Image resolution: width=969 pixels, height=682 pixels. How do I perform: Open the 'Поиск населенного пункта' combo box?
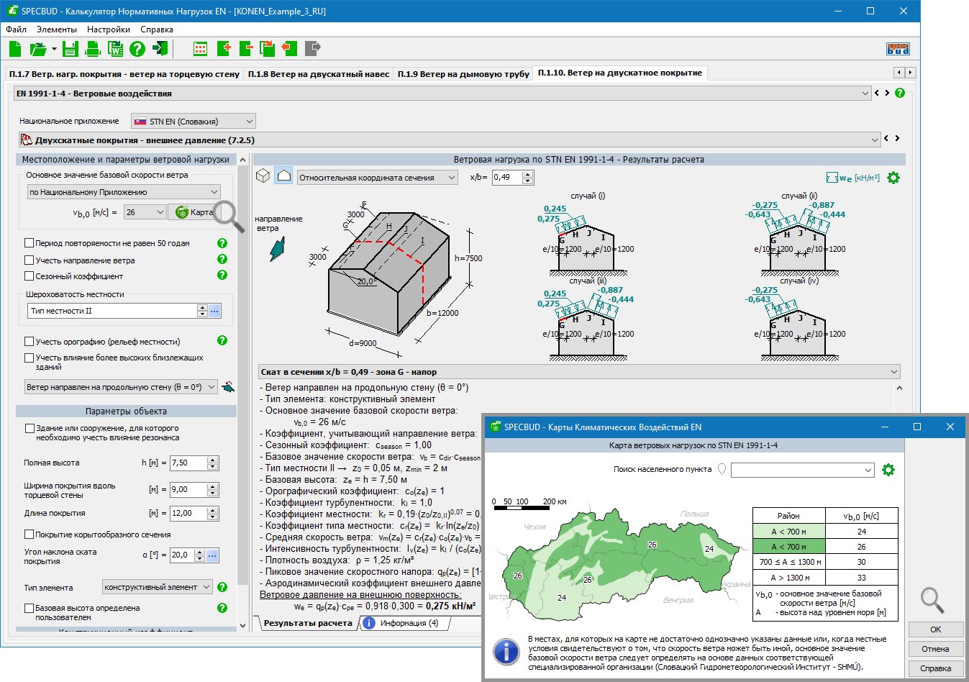coord(803,470)
